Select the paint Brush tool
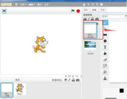Screen dimensions: 127x99 (105, 23)
